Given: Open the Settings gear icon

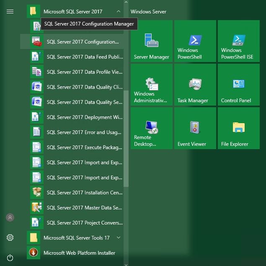Looking at the screenshot, I should point(10,238).
